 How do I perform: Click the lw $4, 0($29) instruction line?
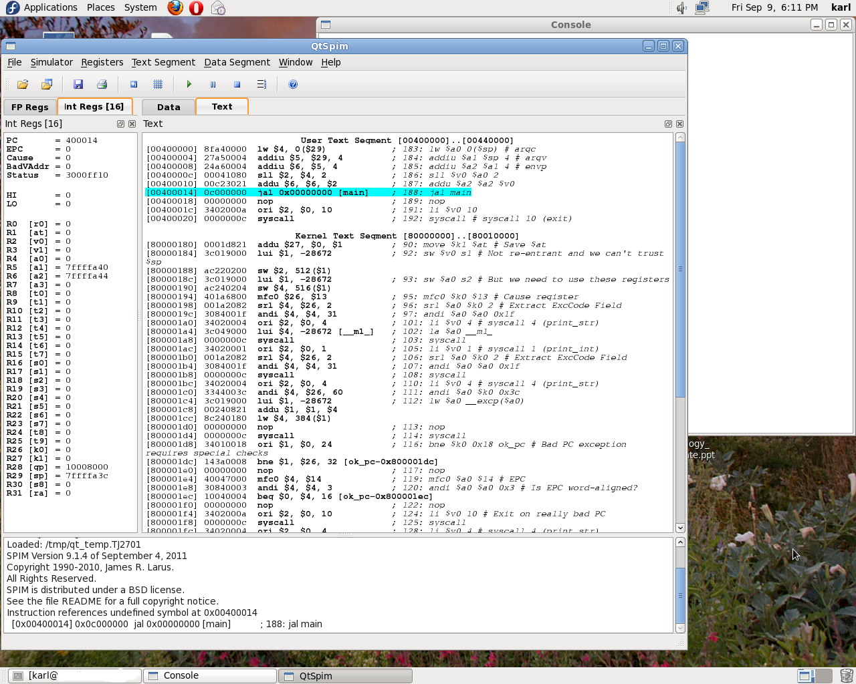click(x=341, y=149)
